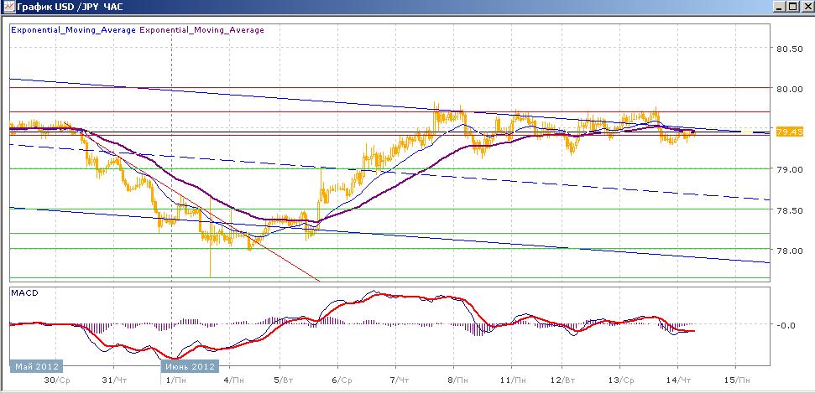This screenshot has width=815, height=393.
Task: Select the 14/Чт date on time axis
Action: point(679,380)
